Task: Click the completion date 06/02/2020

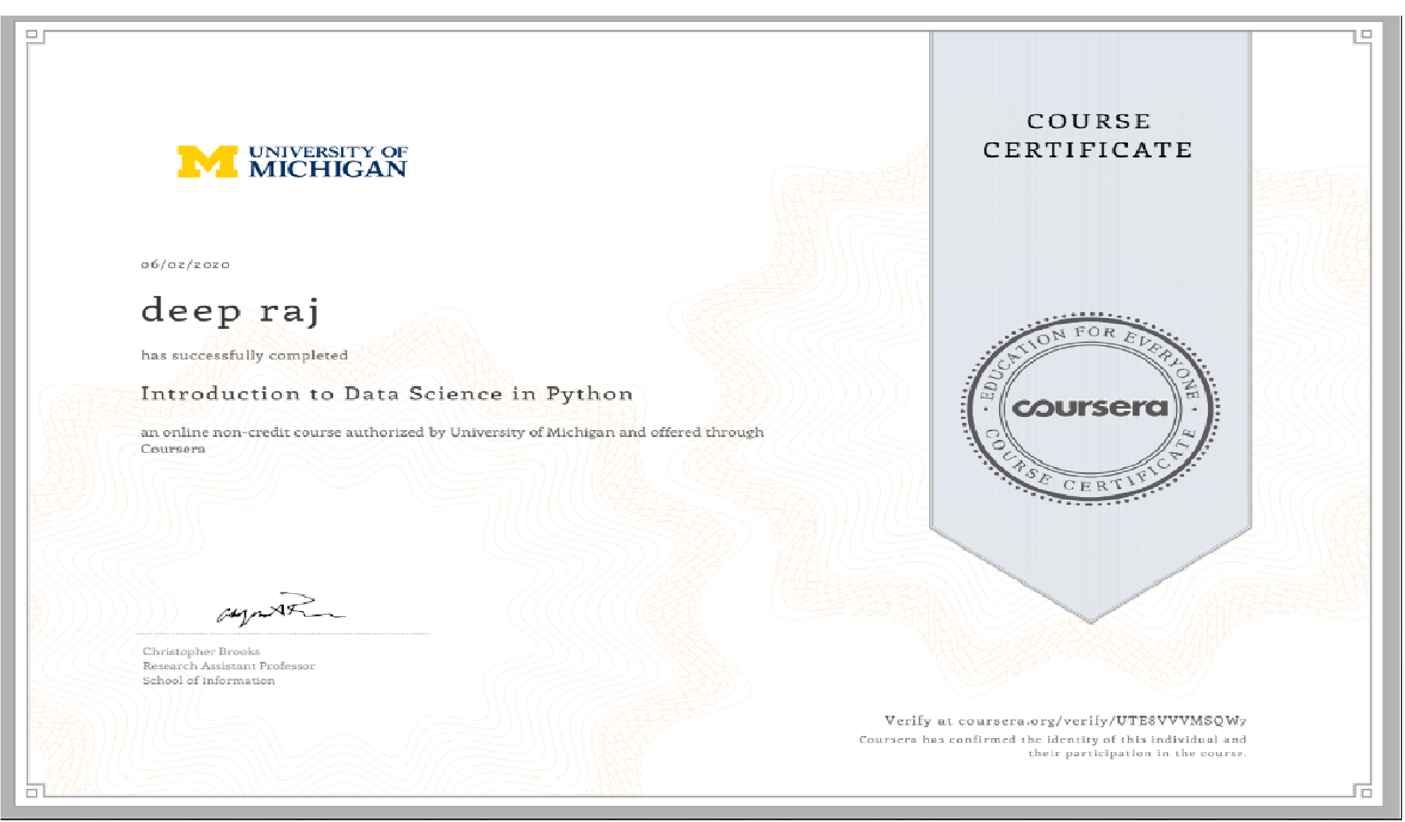Action: [186, 265]
